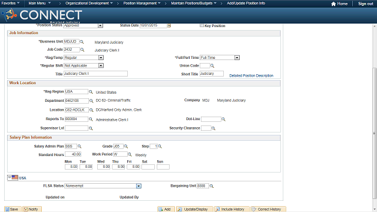Viewport: 377px width, 212px height.
Task: Click the Step lookup magnifier
Action: (x=160, y=147)
